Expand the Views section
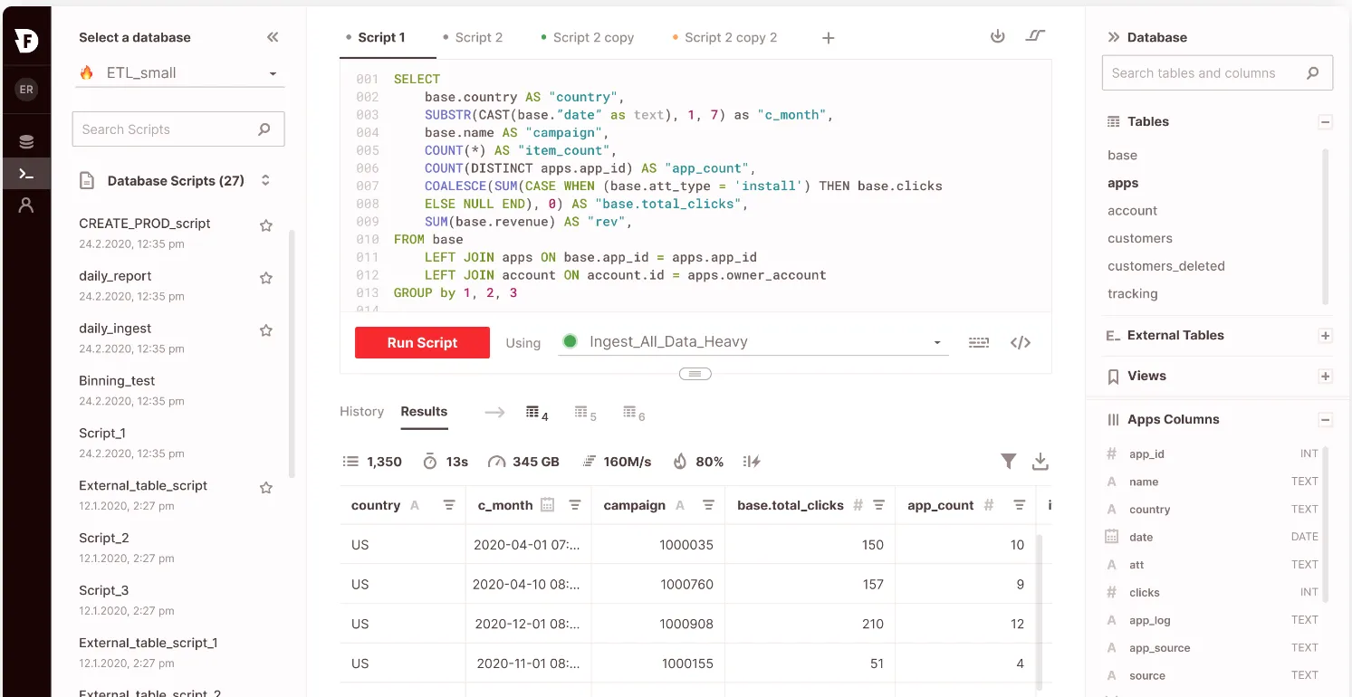Screen dimensions: 1352x697 click(1325, 376)
